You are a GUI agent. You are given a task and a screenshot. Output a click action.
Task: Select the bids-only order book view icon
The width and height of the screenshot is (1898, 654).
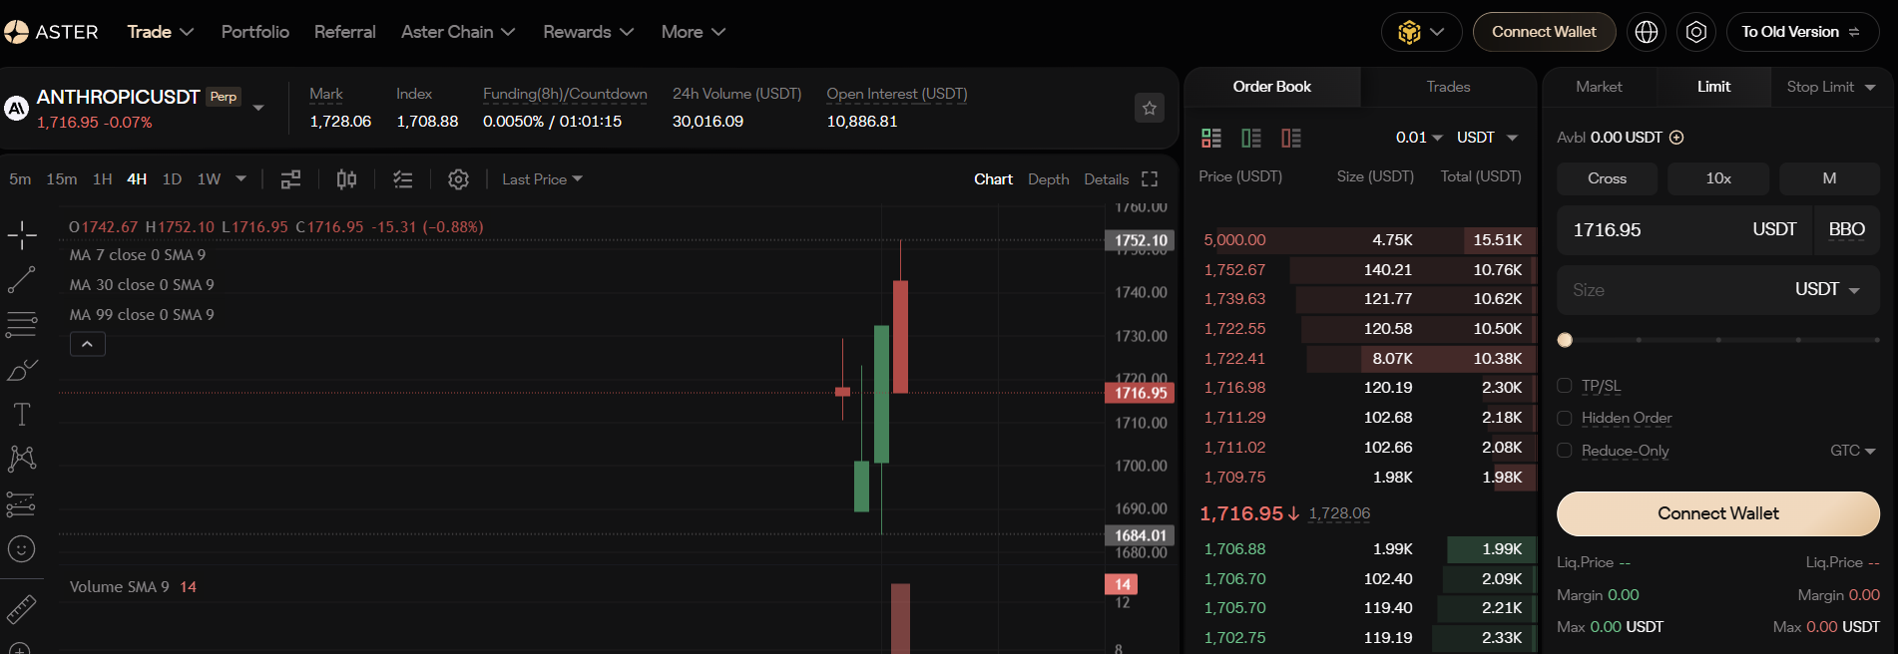1251,138
